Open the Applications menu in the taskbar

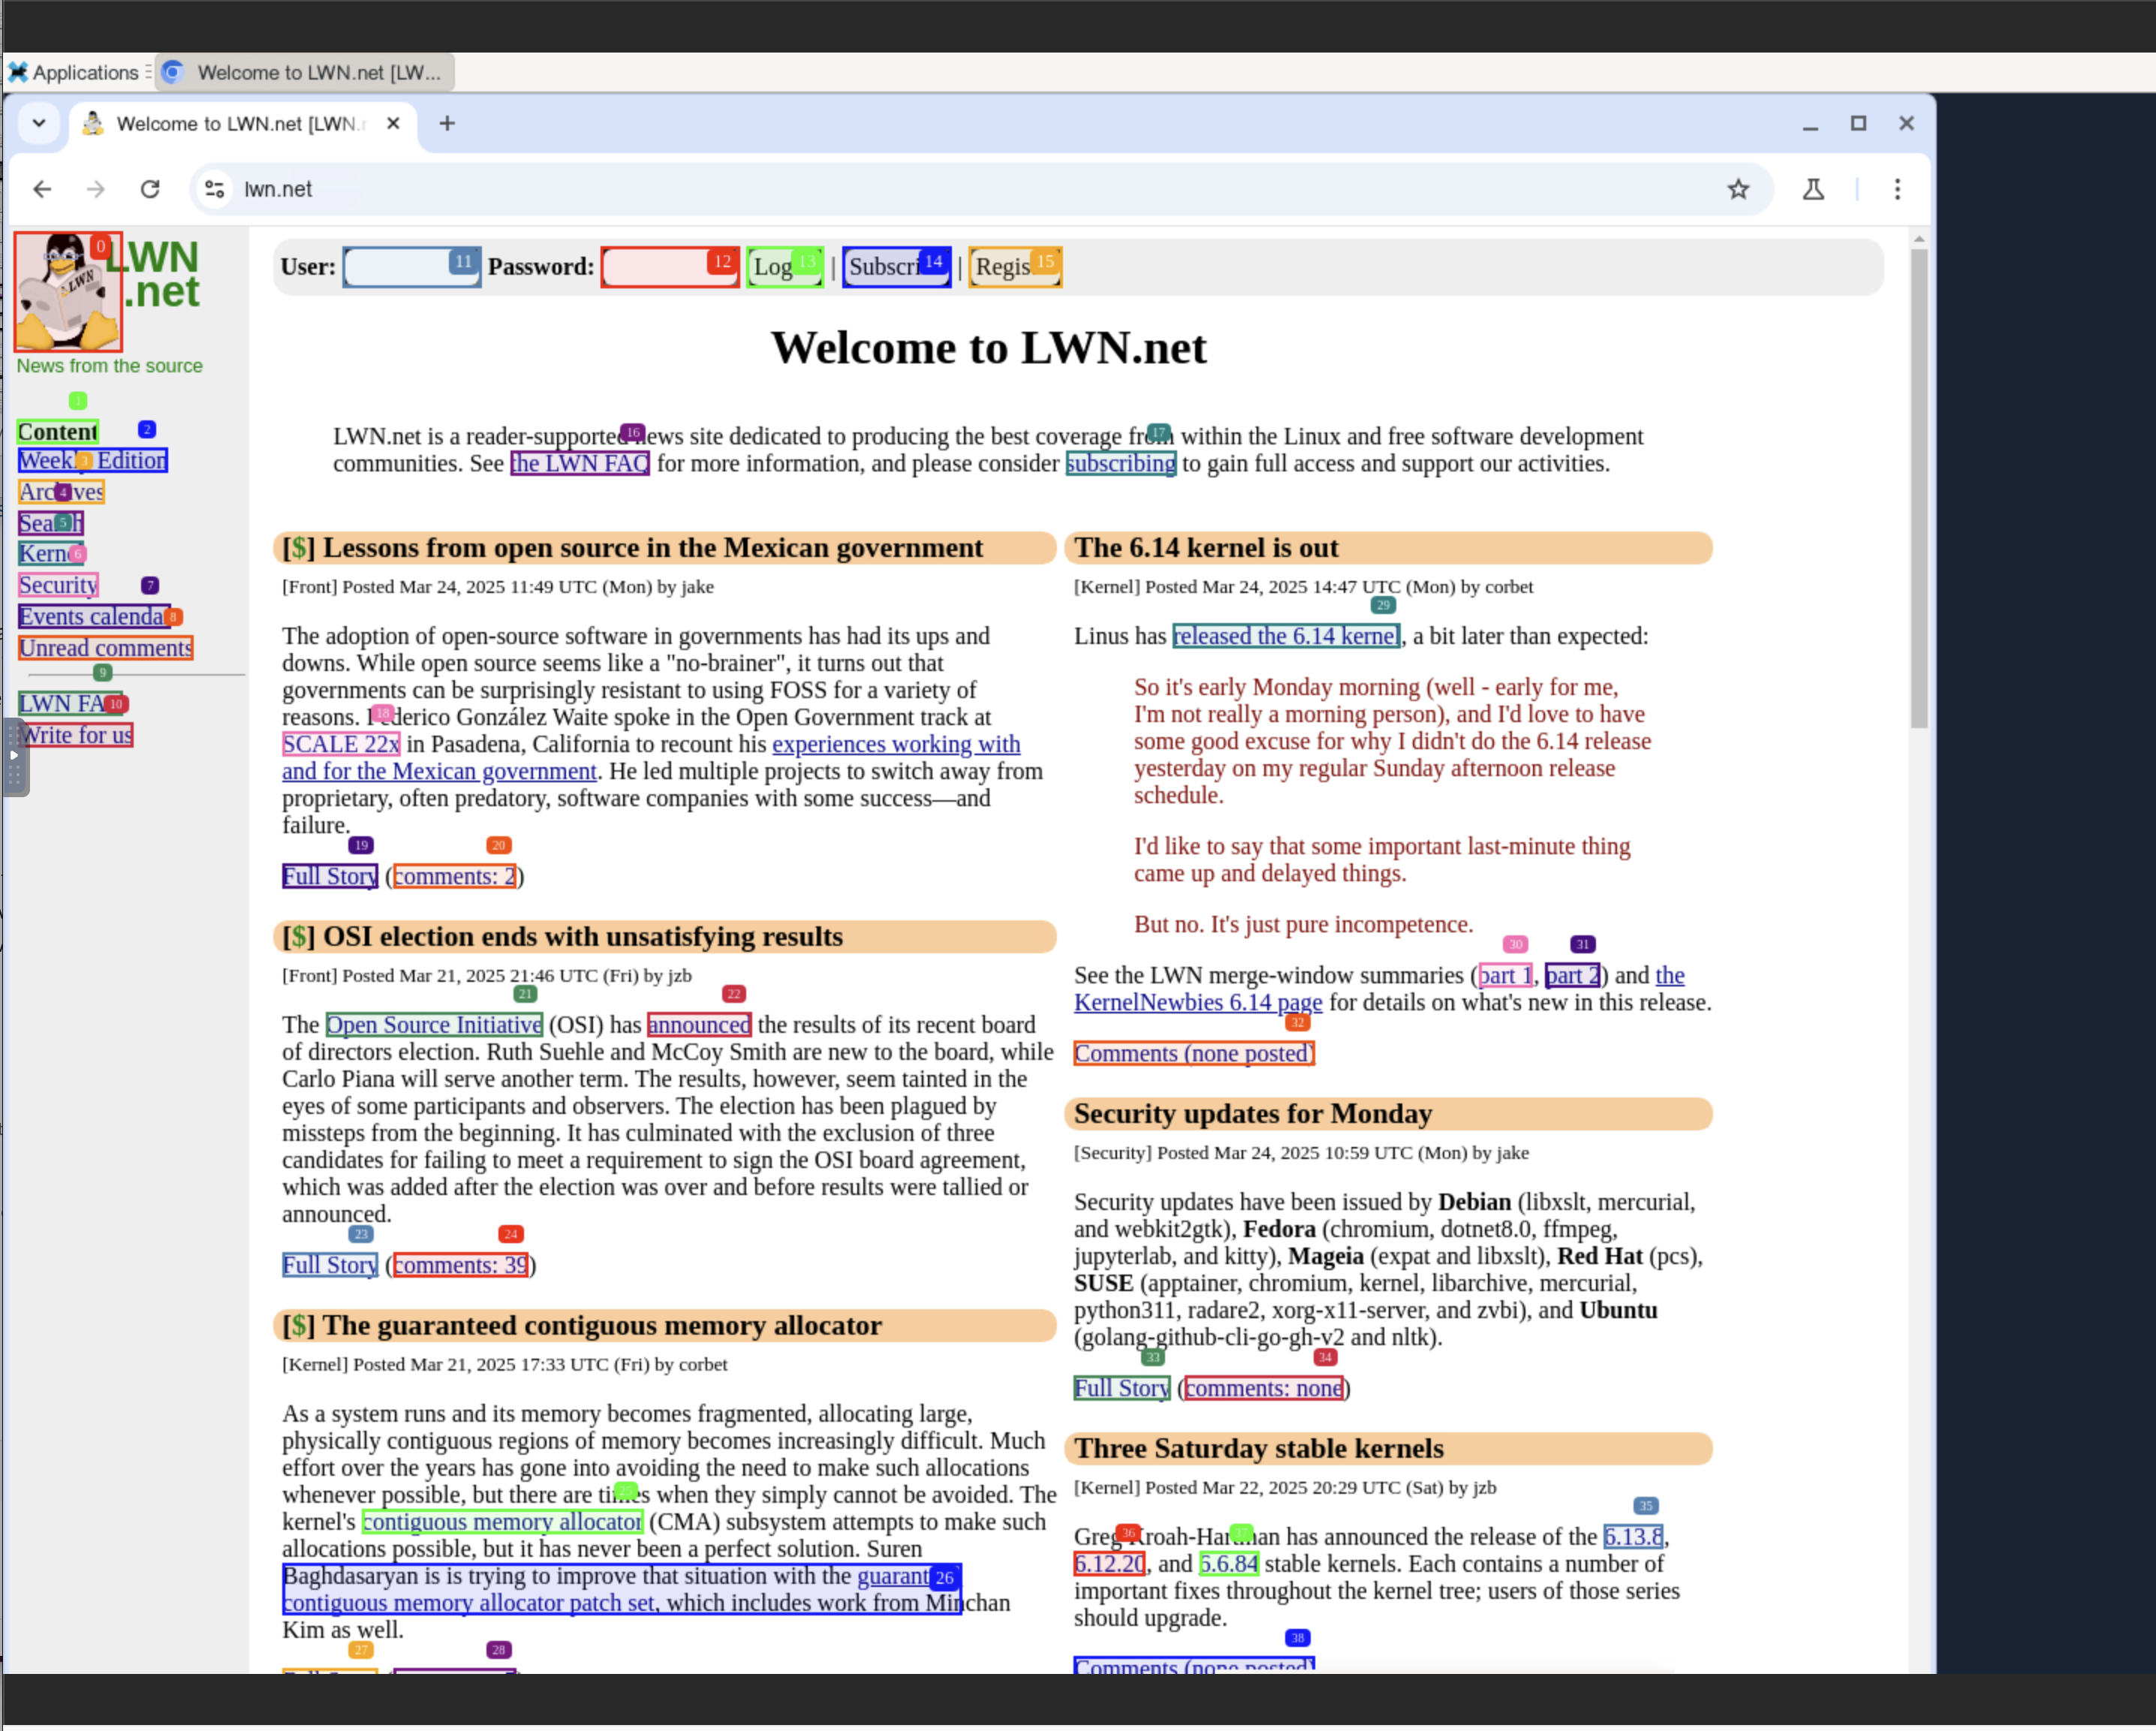pyautogui.click(x=76, y=72)
